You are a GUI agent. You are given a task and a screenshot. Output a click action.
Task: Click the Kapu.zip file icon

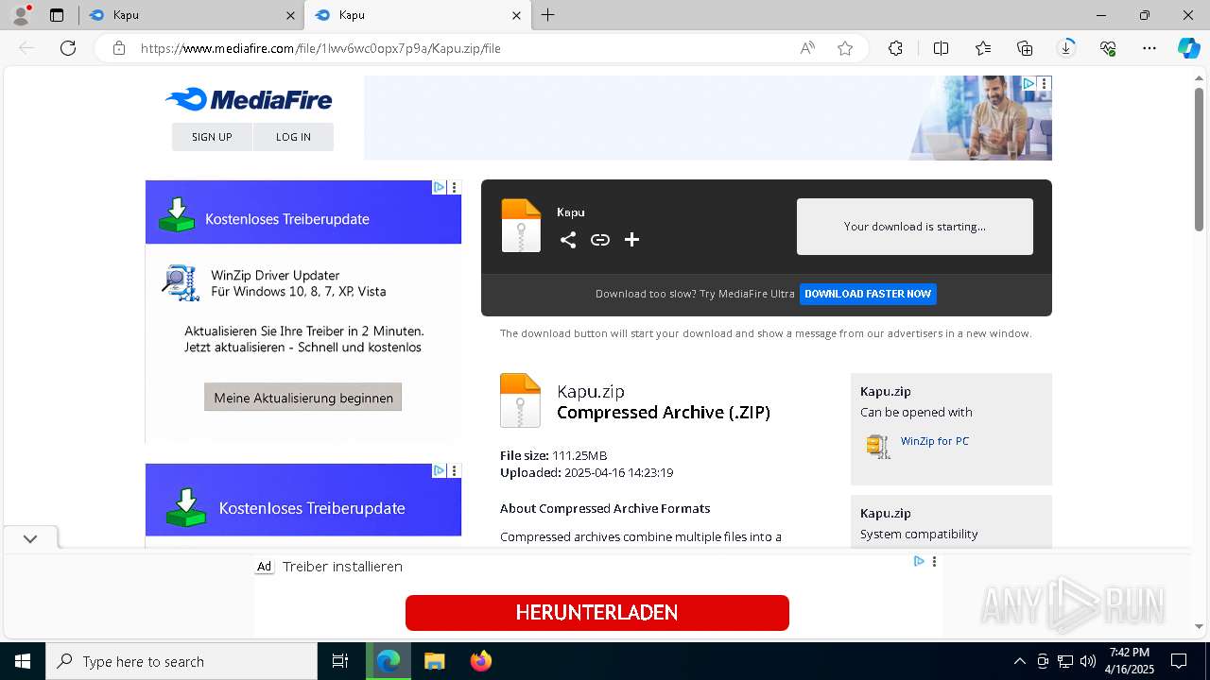point(520,400)
